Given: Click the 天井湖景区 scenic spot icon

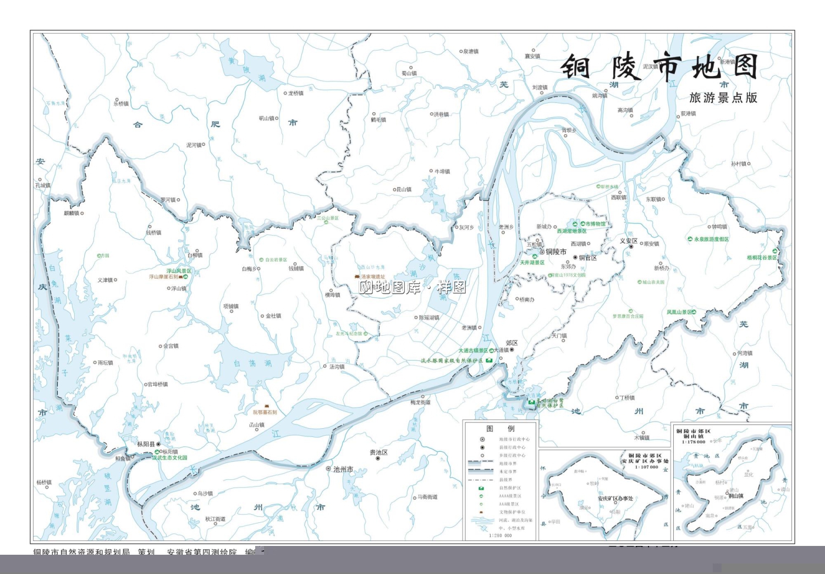Looking at the screenshot, I should [535, 256].
